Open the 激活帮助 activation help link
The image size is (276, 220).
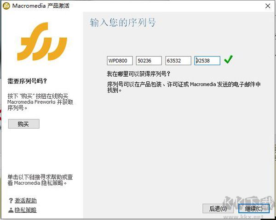tap(25, 201)
